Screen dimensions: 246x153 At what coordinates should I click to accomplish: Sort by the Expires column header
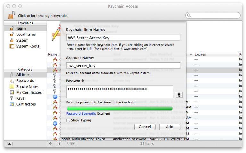coord(200,54)
